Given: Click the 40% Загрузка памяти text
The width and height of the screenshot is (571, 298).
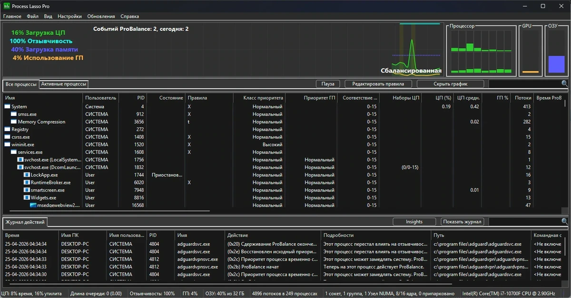Looking at the screenshot, I should (x=44, y=49).
